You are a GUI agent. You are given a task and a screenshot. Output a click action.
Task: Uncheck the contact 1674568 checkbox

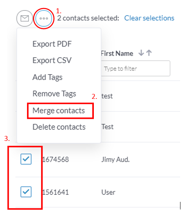[26, 159]
